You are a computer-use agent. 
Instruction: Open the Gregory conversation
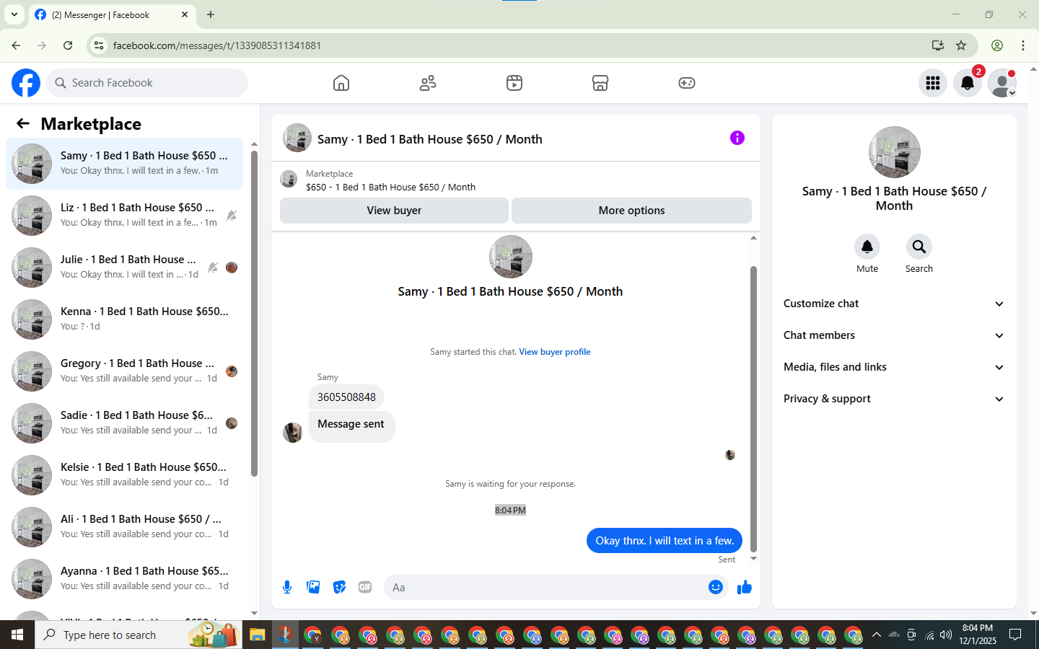point(124,371)
